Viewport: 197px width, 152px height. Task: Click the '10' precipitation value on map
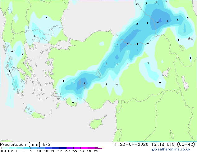click(x=157, y=22)
